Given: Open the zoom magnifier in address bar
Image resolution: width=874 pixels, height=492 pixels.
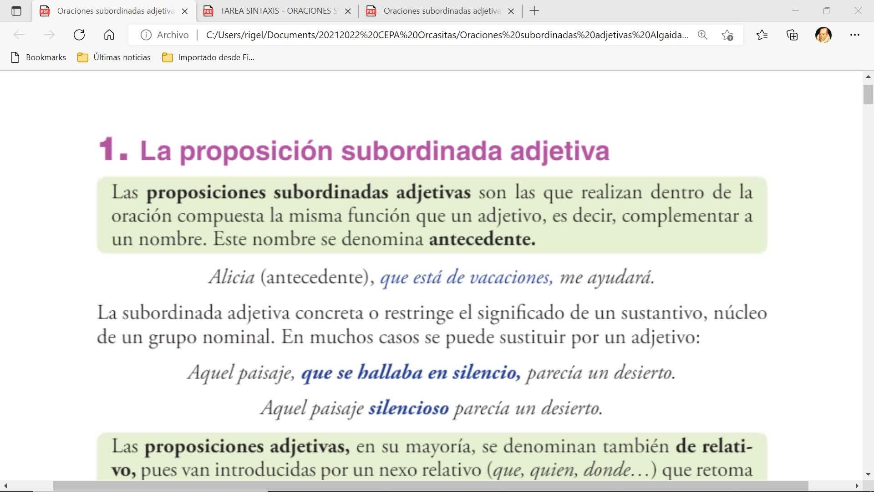Looking at the screenshot, I should [x=702, y=35].
